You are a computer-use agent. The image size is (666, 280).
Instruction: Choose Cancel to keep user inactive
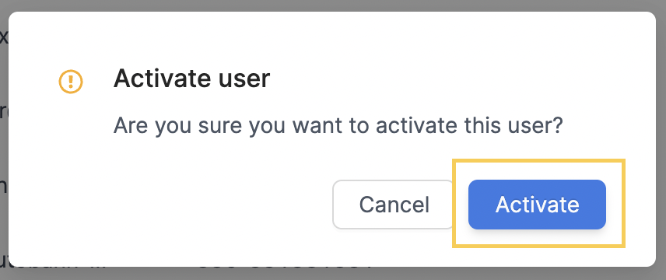point(394,205)
